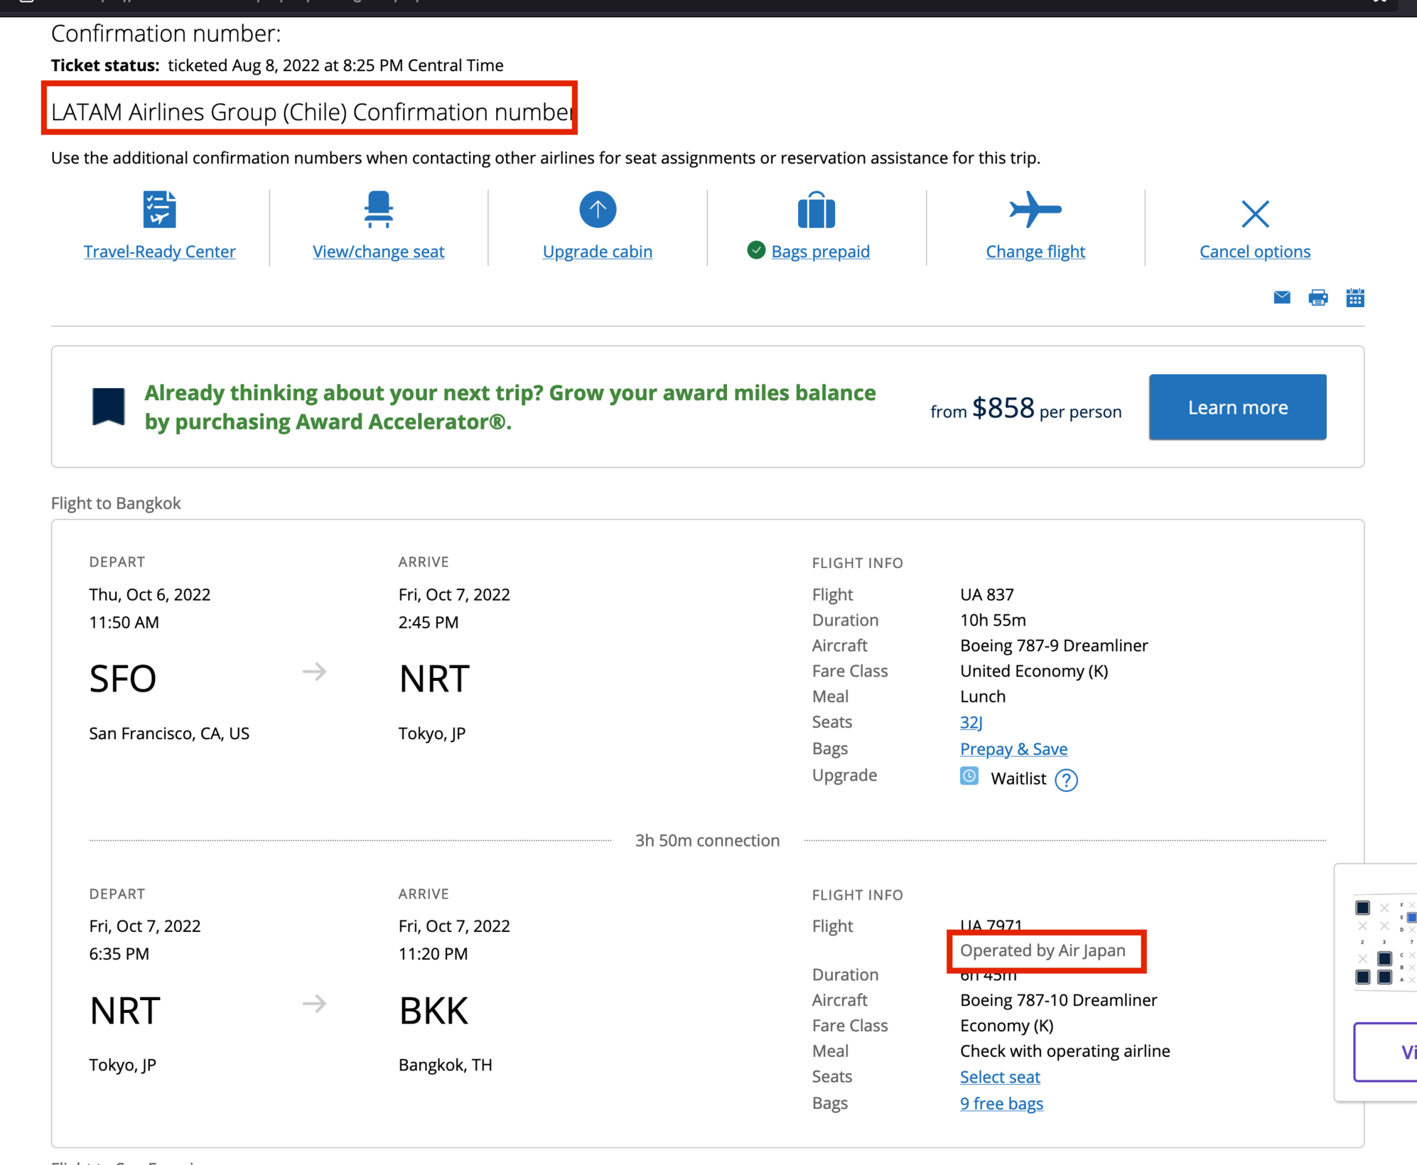Open the Travel-Ready Center

point(159,251)
